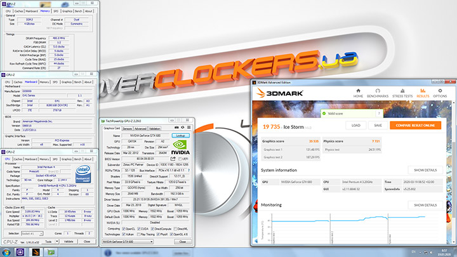Screen dimensions: 457x257
Task: Click Graphics test 2 result row
Action: (291, 157)
